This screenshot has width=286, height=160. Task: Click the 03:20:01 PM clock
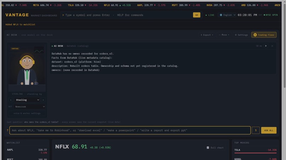point(247,15)
